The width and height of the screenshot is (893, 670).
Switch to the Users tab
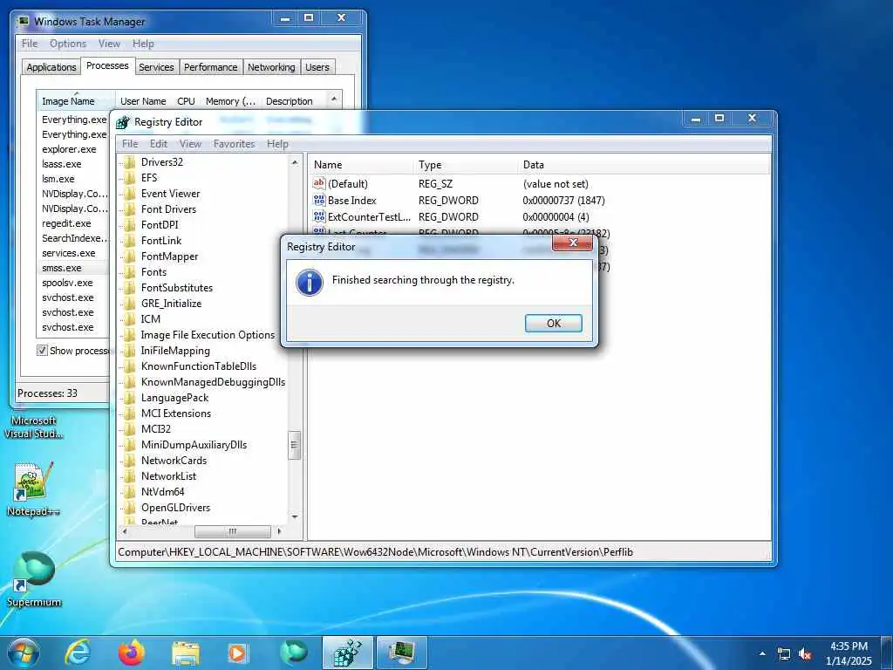coord(317,66)
